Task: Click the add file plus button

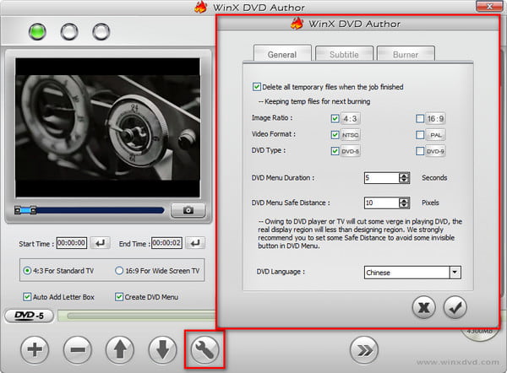Action: tap(35, 349)
